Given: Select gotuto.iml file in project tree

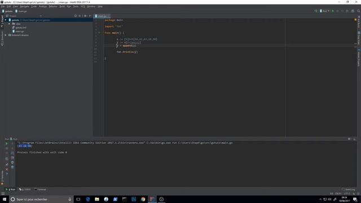Looking at the screenshot, I should point(19,28).
